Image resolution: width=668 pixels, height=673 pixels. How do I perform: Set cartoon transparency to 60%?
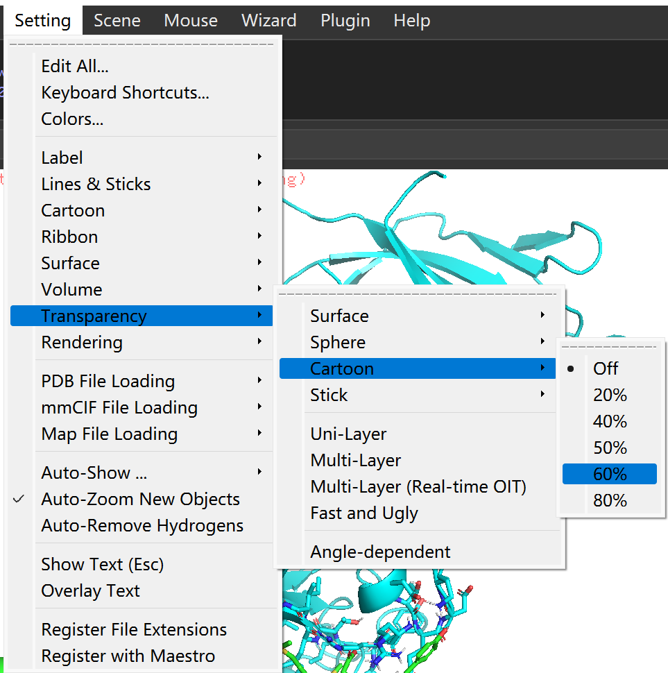point(610,474)
